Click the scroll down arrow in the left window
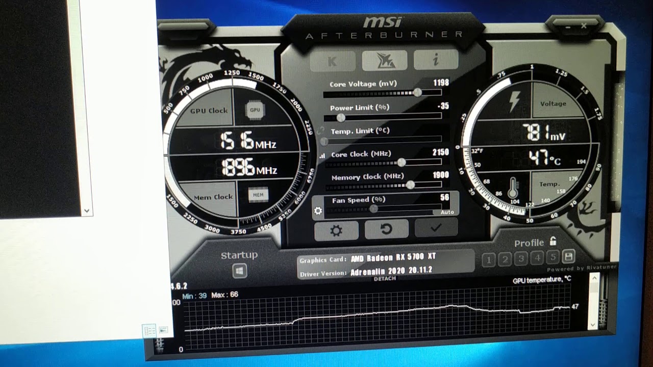The width and height of the screenshot is (653, 367). 87,211
